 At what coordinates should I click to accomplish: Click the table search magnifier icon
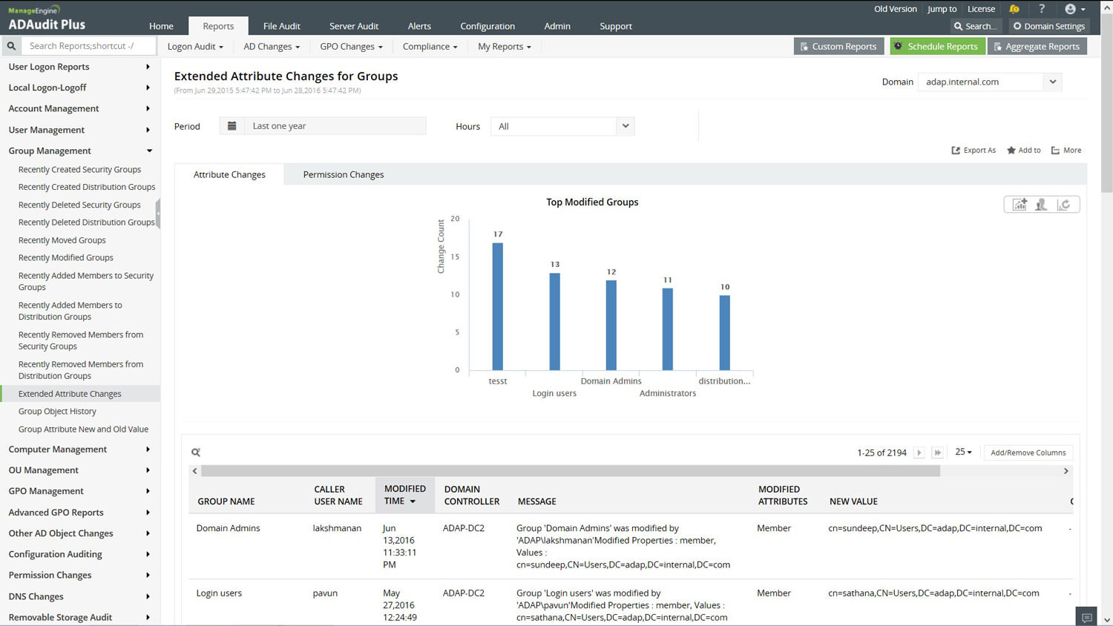[x=196, y=452]
